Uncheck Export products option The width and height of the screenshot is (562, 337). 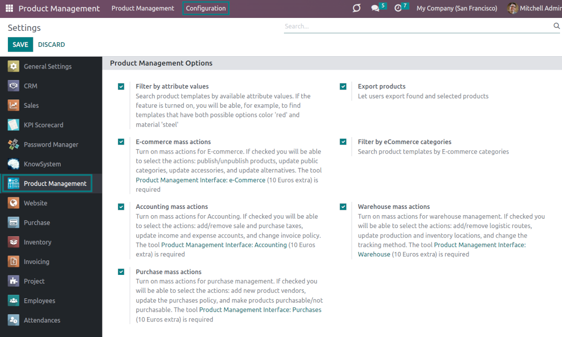tap(343, 86)
